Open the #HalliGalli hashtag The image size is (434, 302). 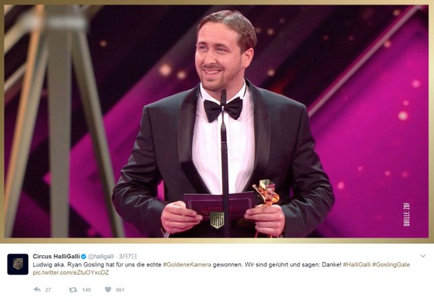357,264
